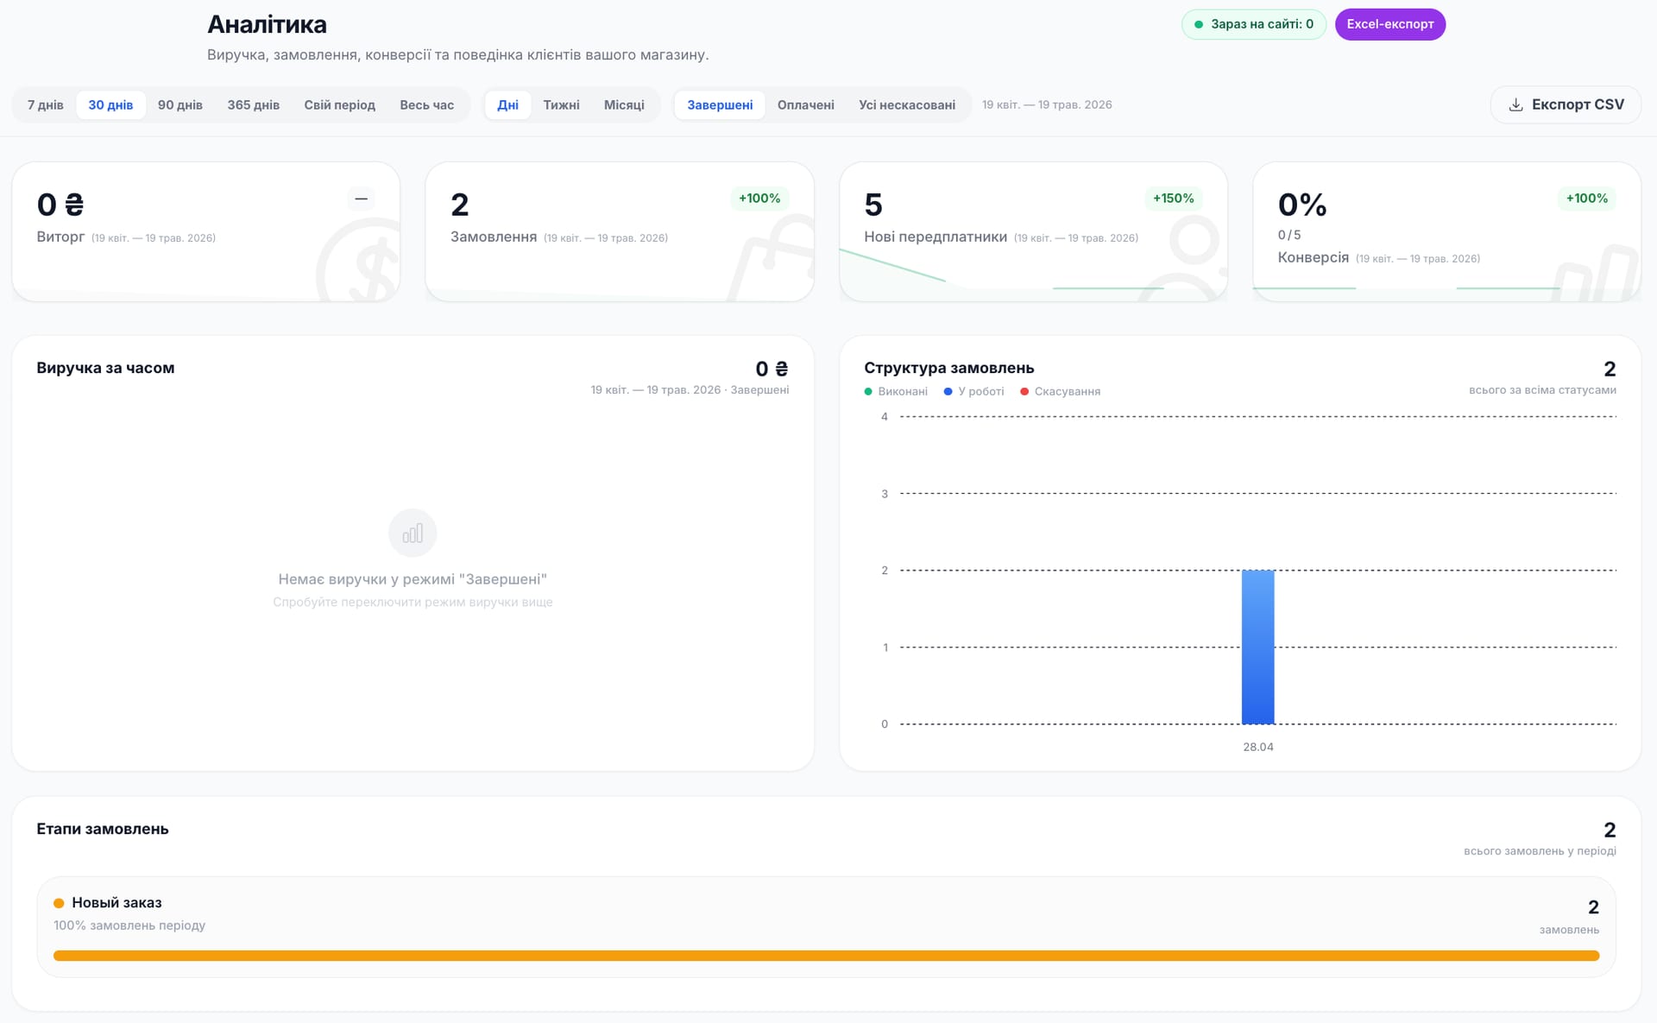Click the Нові передплатники card title
1657x1023 pixels.
pyautogui.click(x=936, y=237)
